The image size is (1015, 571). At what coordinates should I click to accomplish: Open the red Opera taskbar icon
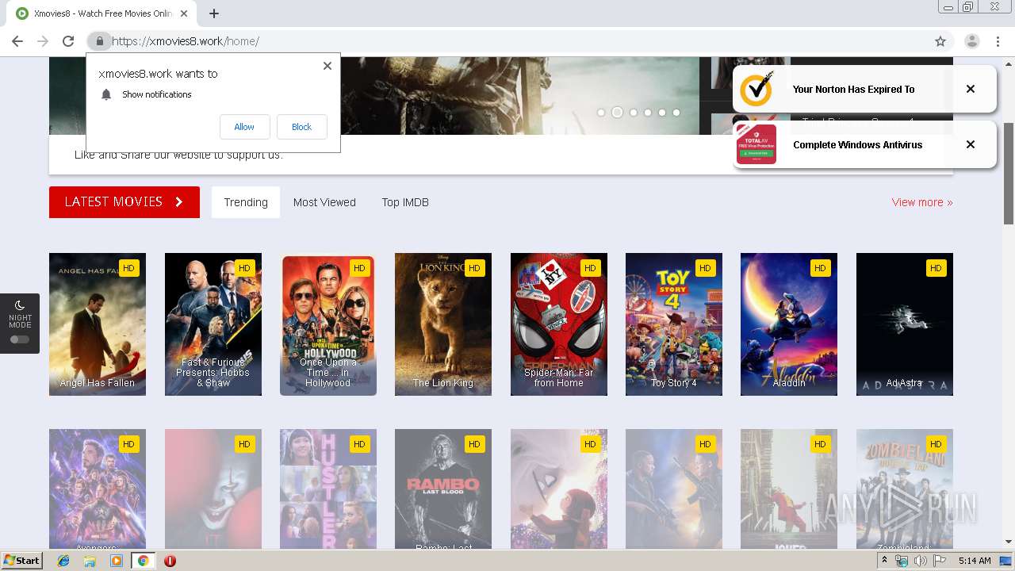pos(170,561)
